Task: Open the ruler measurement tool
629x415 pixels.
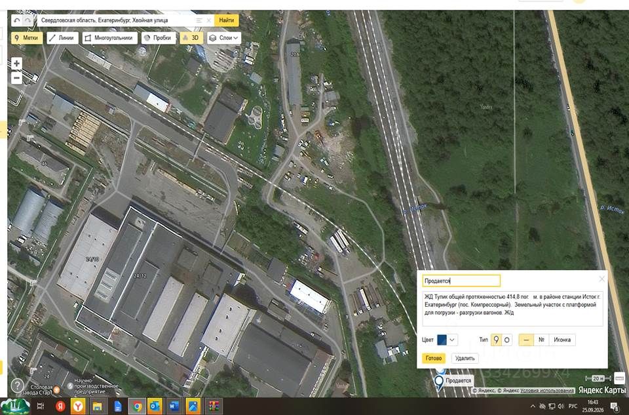Action: 619,378
